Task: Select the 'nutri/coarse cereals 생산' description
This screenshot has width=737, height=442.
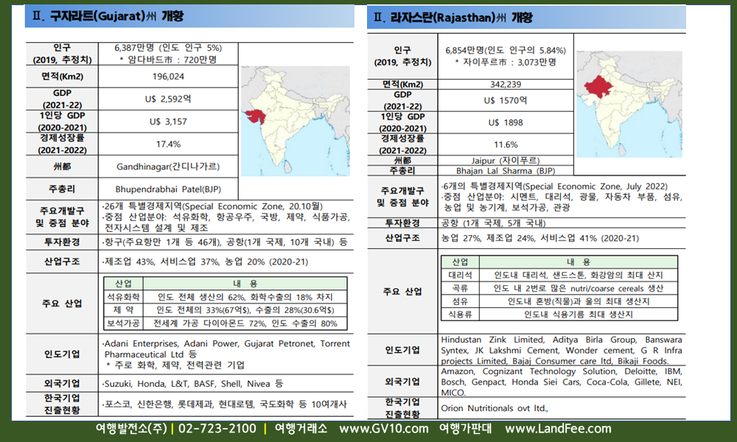Action: [579, 288]
